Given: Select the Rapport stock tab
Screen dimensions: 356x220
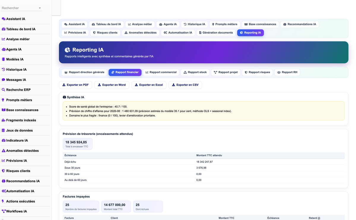Looking at the screenshot, I should coord(195,72).
